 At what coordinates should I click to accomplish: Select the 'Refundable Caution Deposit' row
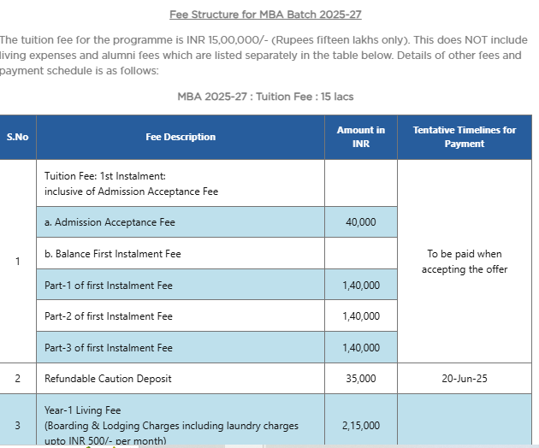tap(108, 379)
